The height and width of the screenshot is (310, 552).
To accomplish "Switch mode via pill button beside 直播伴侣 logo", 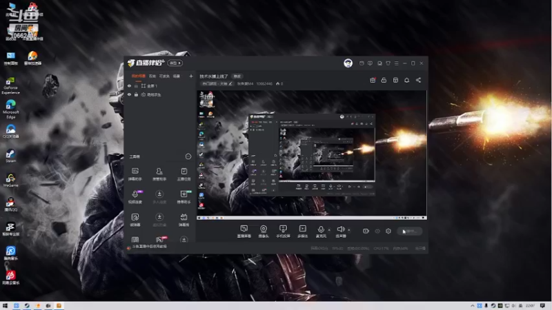I will click(175, 63).
